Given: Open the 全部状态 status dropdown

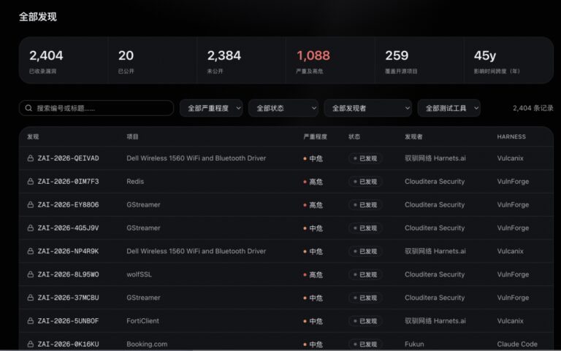Looking at the screenshot, I should (x=283, y=108).
